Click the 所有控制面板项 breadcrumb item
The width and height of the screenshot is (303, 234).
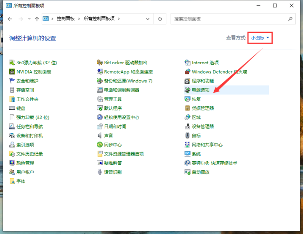coord(99,18)
